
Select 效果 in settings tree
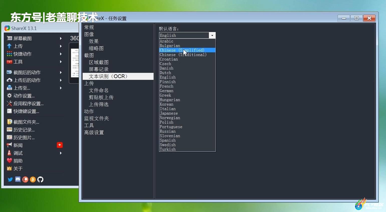[94, 41]
